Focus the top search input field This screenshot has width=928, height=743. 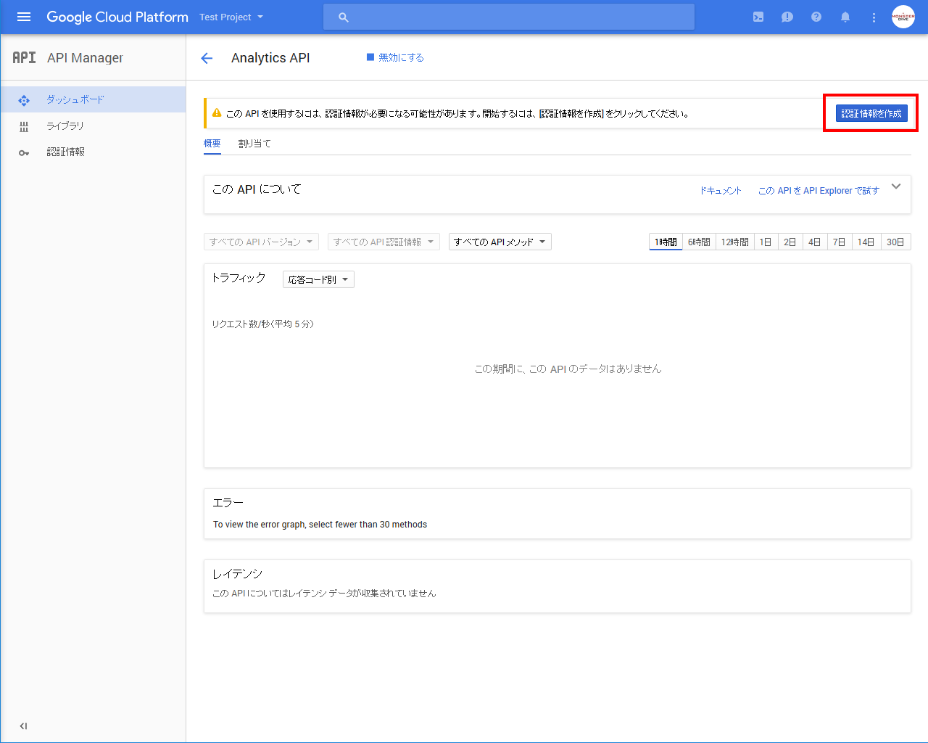(509, 17)
